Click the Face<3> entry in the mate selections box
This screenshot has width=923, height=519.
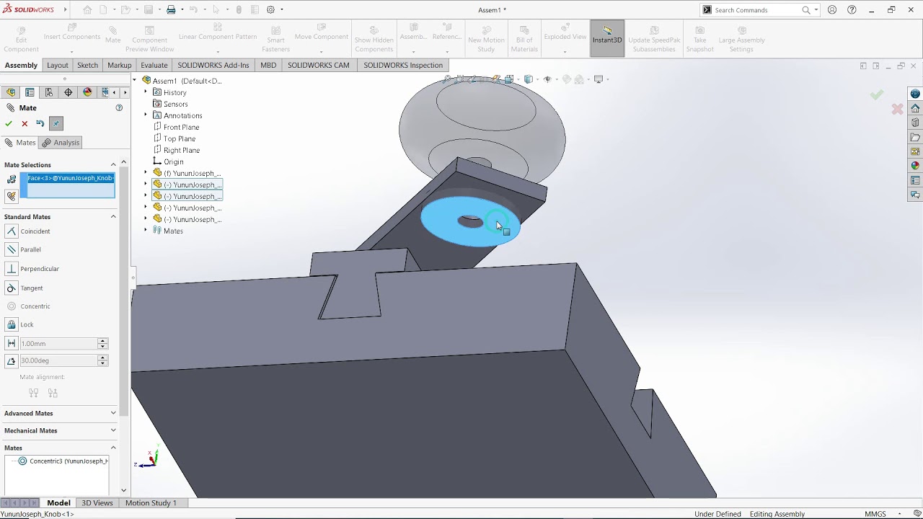click(70, 178)
